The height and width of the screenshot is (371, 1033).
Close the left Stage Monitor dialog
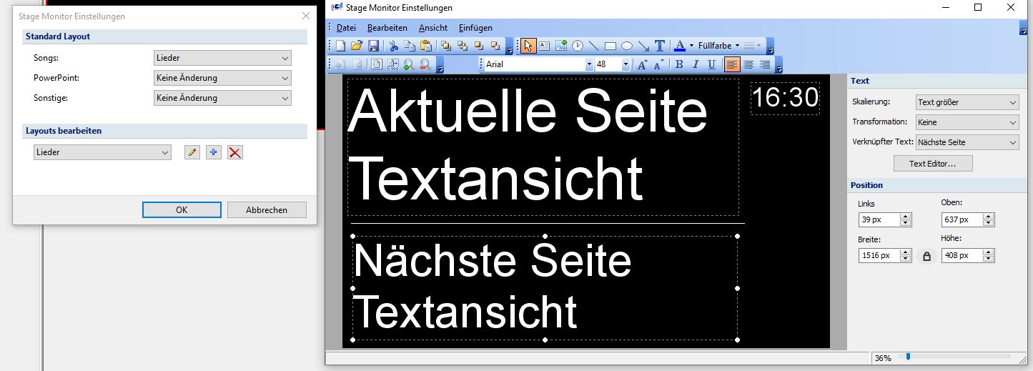click(x=306, y=16)
